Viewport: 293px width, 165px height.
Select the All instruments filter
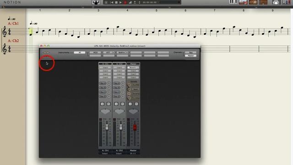point(80,53)
